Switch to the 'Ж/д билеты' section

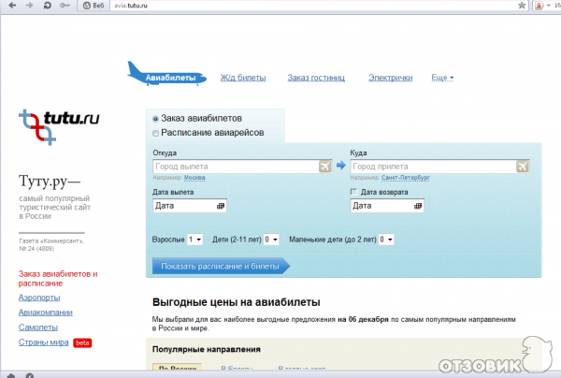click(243, 78)
